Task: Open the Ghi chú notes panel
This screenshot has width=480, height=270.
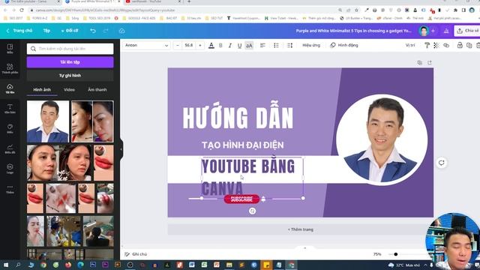Action: [x=136, y=254]
